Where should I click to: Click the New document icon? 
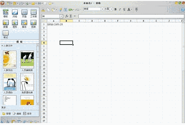click(x=9, y=4)
